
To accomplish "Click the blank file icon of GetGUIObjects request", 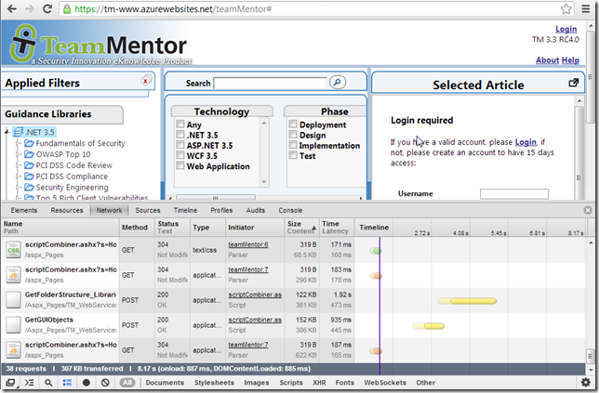I will pos(13,325).
